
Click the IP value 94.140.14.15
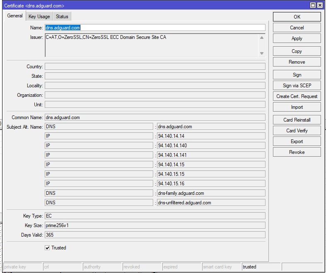point(211,165)
